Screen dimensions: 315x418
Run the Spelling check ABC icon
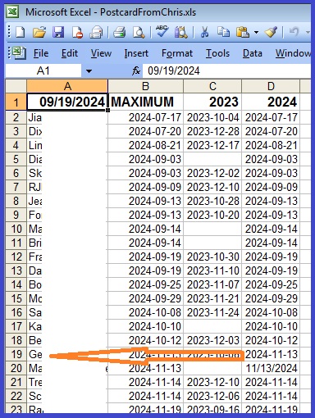click(x=162, y=32)
